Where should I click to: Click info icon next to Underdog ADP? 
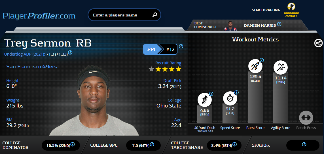[x=70, y=52]
